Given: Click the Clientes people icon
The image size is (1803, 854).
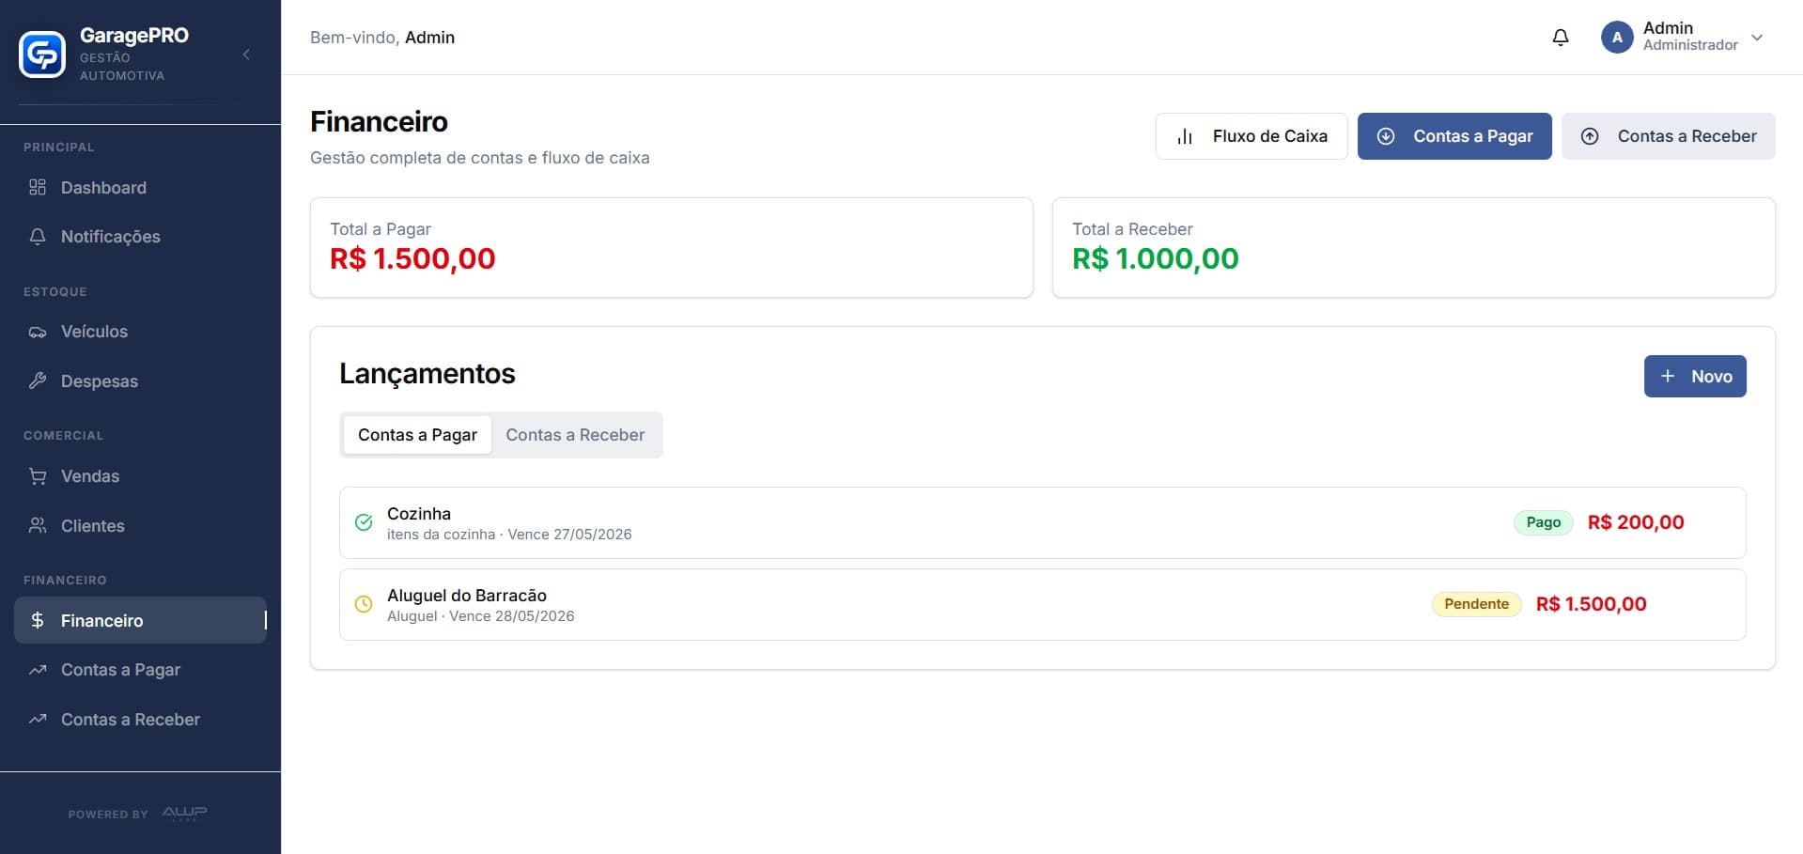Looking at the screenshot, I should pos(38,525).
